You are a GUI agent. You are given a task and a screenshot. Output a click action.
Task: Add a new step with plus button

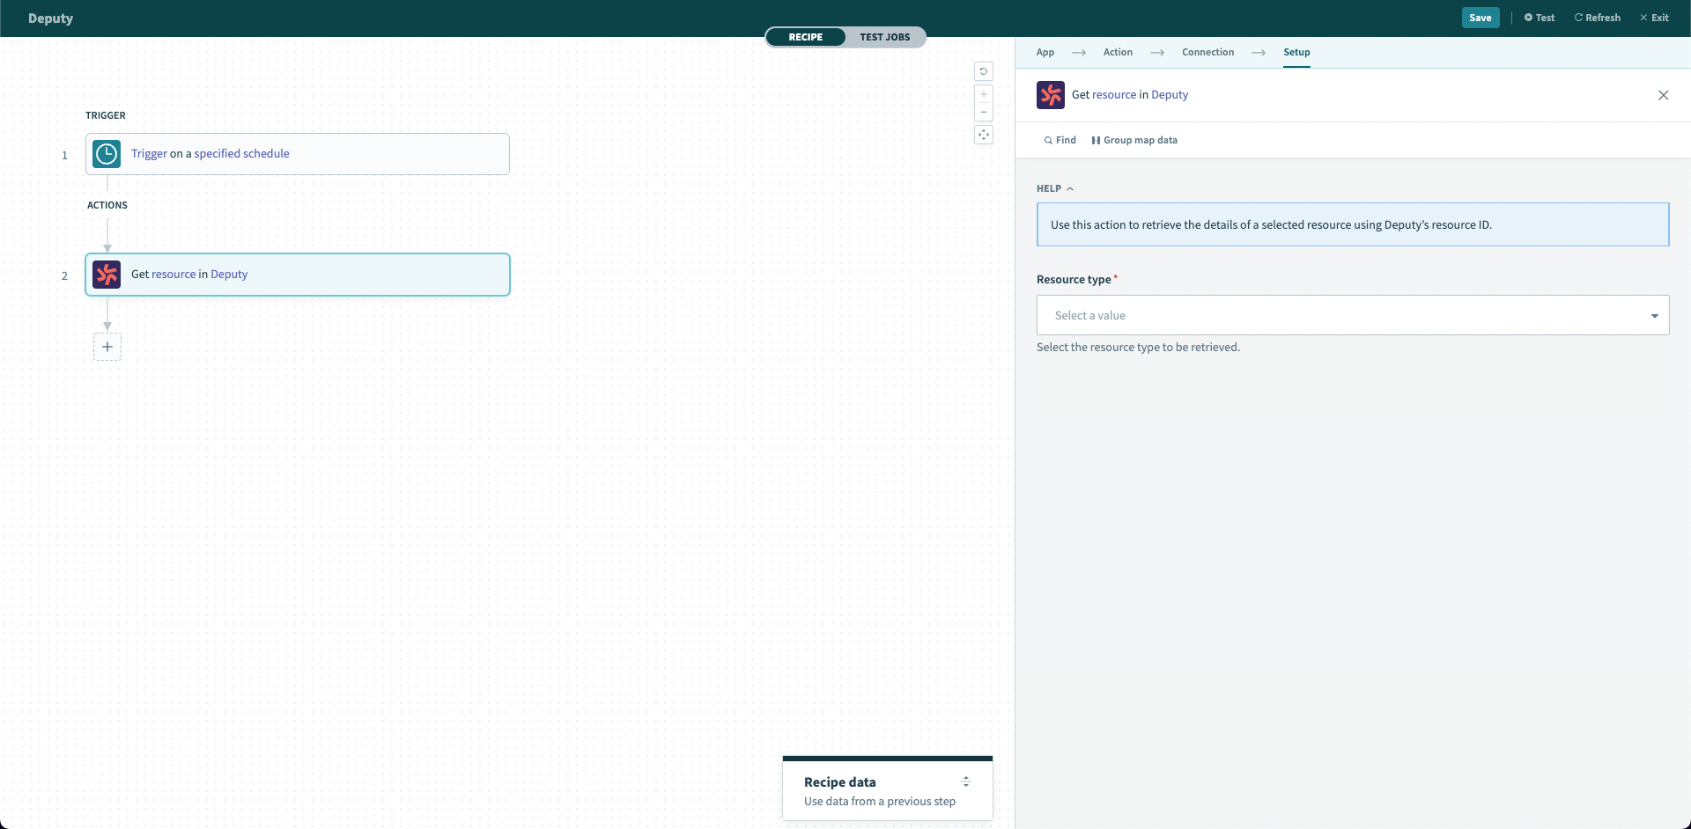pyautogui.click(x=107, y=347)
